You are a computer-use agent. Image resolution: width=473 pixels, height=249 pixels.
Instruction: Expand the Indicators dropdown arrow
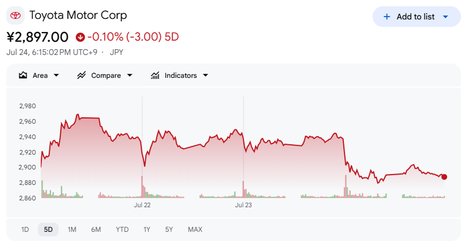pos(206,75)
